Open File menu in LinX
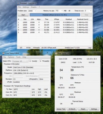The height and width of the screenshot is (114, 103). tap(19, 7)
